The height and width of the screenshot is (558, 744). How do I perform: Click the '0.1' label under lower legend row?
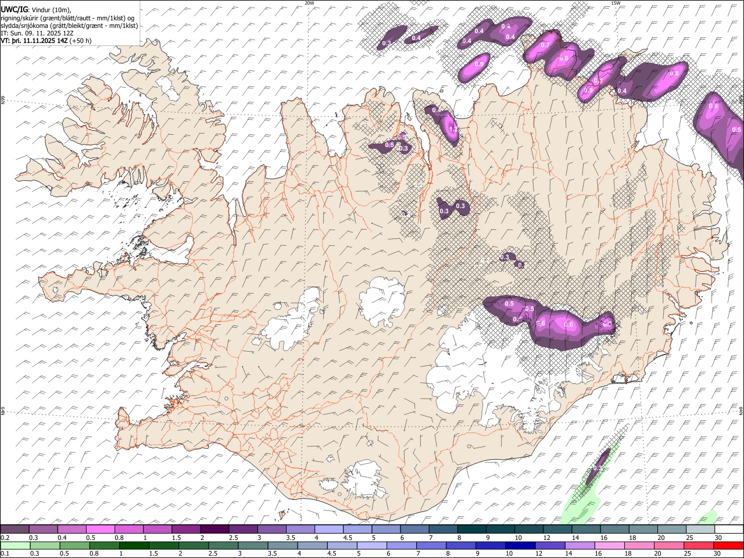(5, 554)
